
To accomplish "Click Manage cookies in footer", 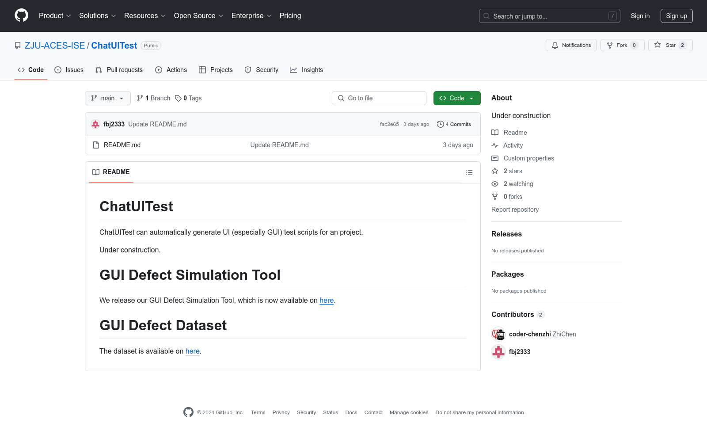I will point(409,412).
